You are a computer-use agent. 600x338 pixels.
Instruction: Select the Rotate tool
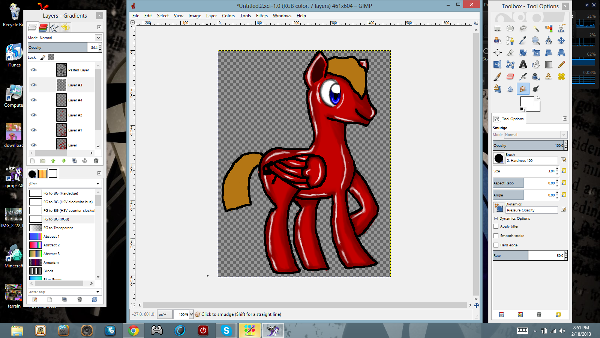pos(523,53)
